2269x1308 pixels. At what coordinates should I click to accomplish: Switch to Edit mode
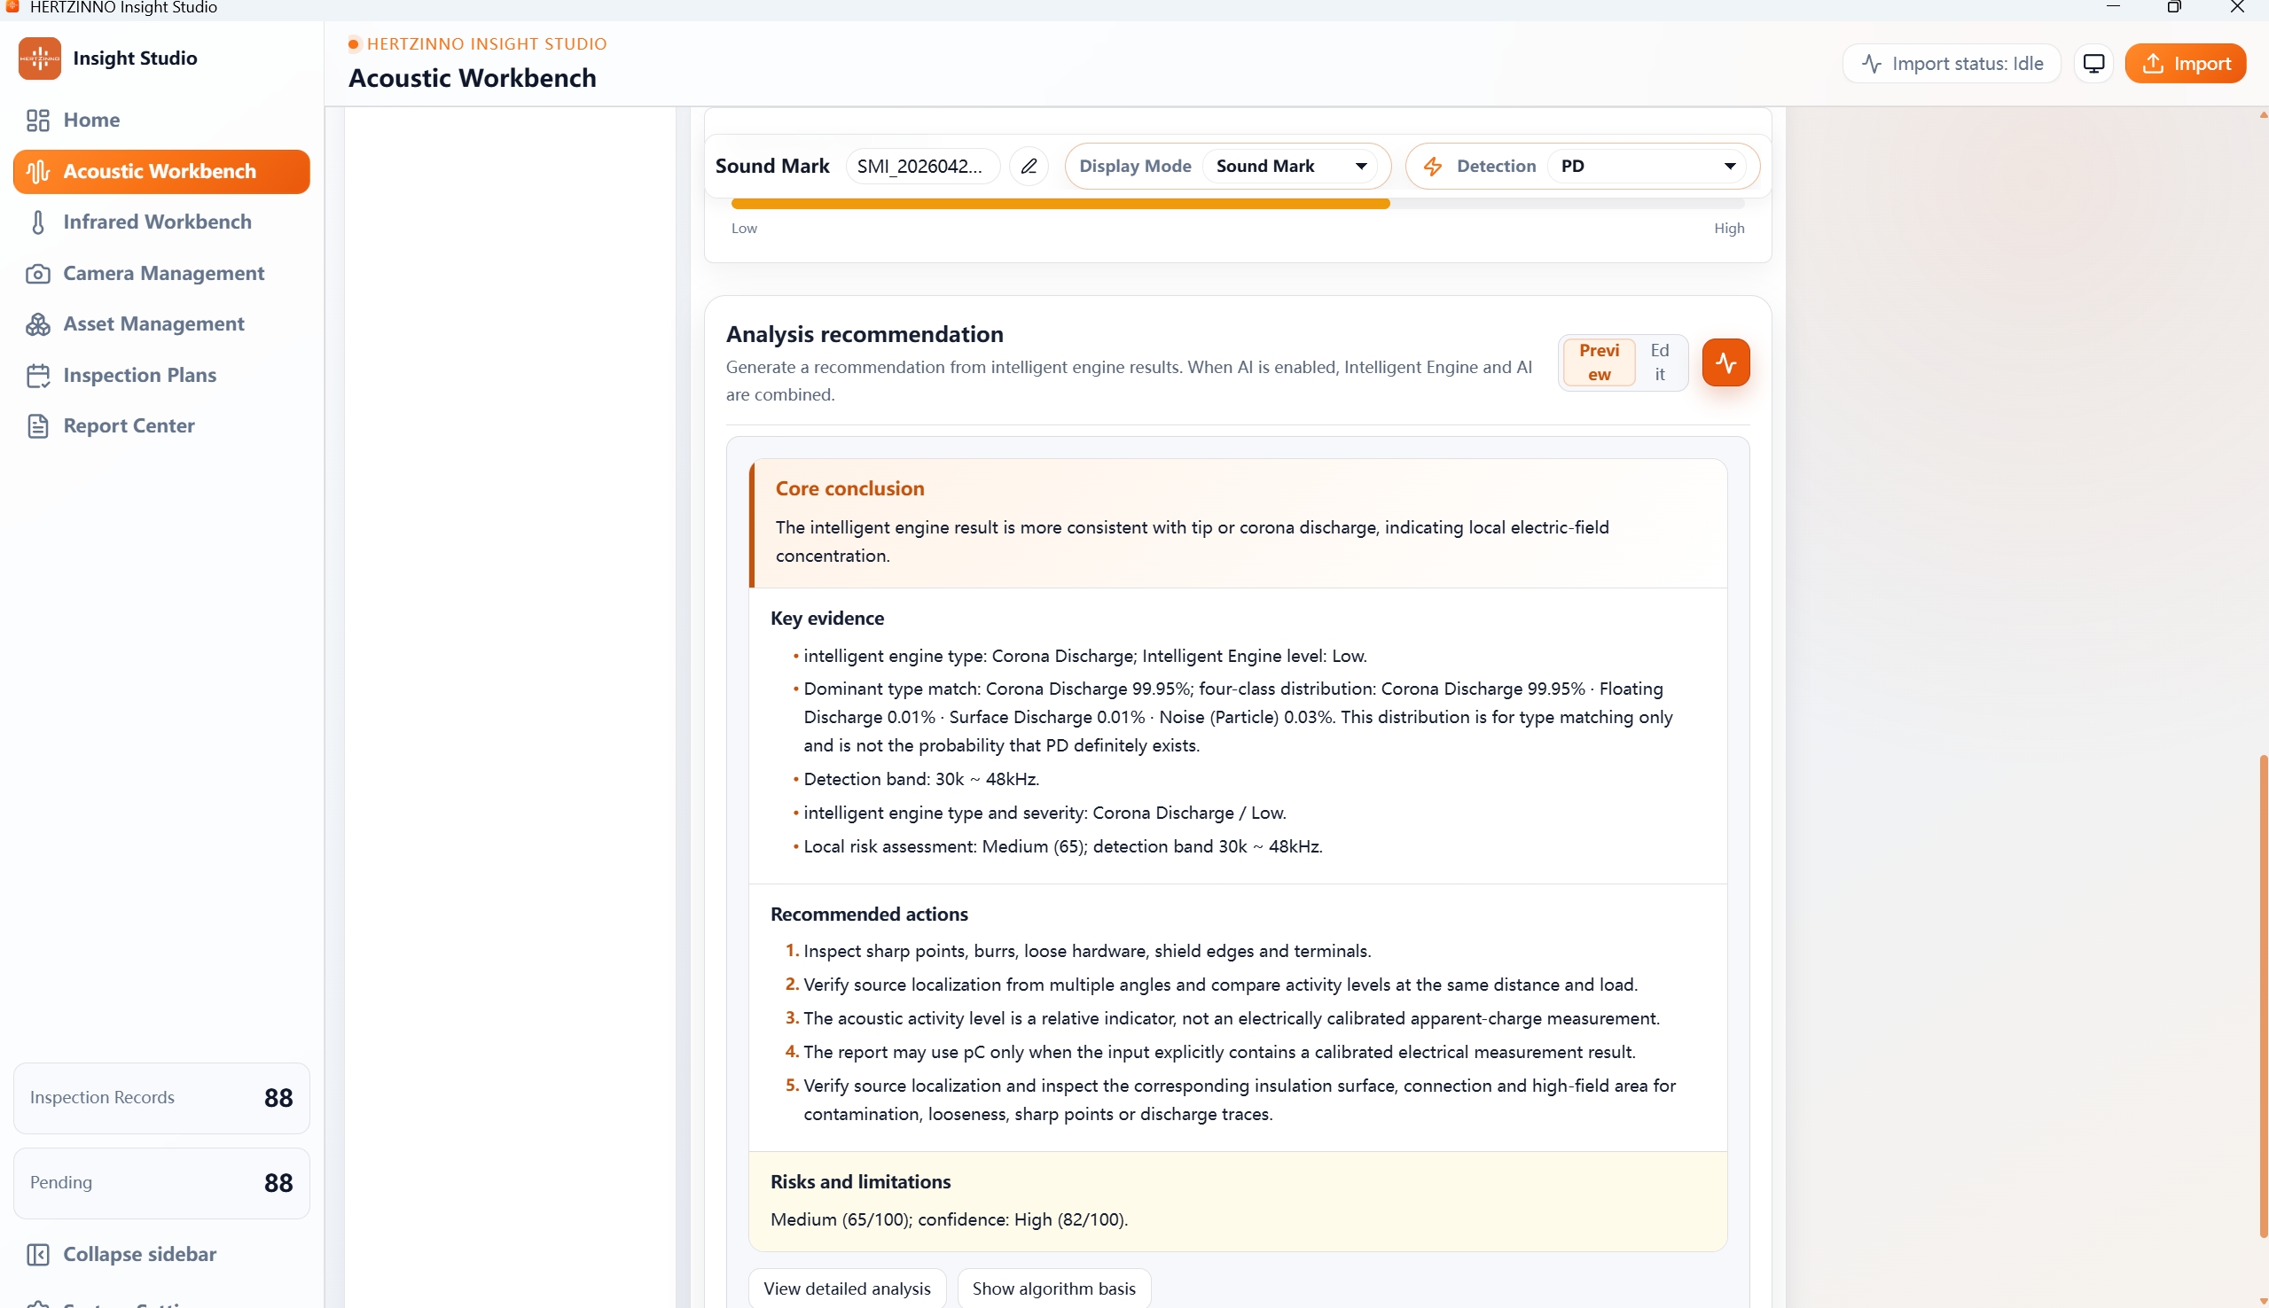(x=1659, y=363)
